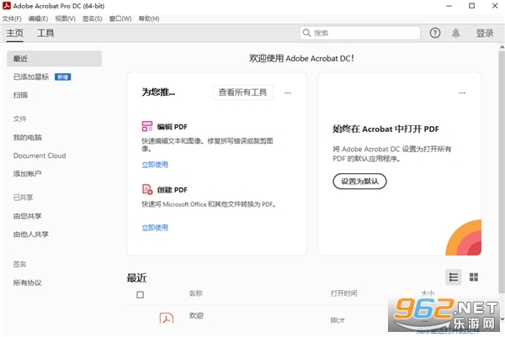
Task: Click the PDF icon of 欢迎 file
Action: (167, 318)
